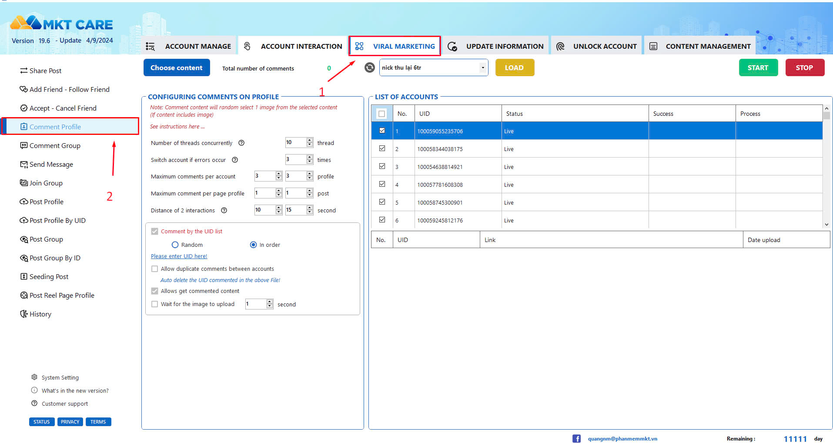This screenshot has height=444, width=833.
Task: Click the Post Reel Page Profile icon
Action: [x=24, y=295]
